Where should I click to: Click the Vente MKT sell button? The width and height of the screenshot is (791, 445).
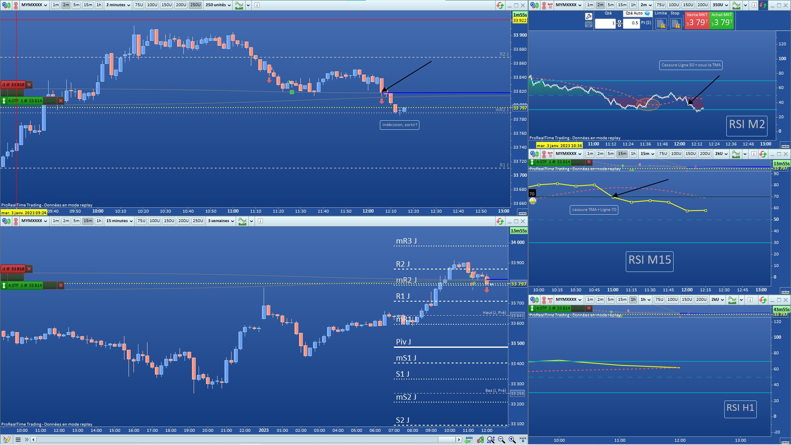[x=697, y=20]
